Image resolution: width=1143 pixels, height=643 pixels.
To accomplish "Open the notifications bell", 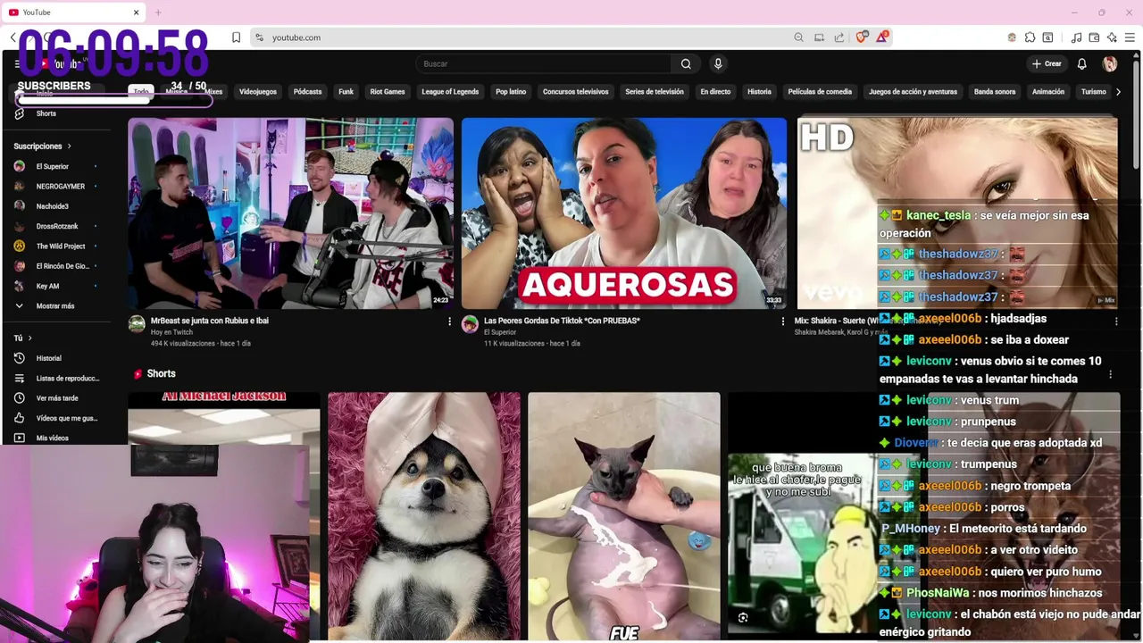I will (x=1081, y=63).
